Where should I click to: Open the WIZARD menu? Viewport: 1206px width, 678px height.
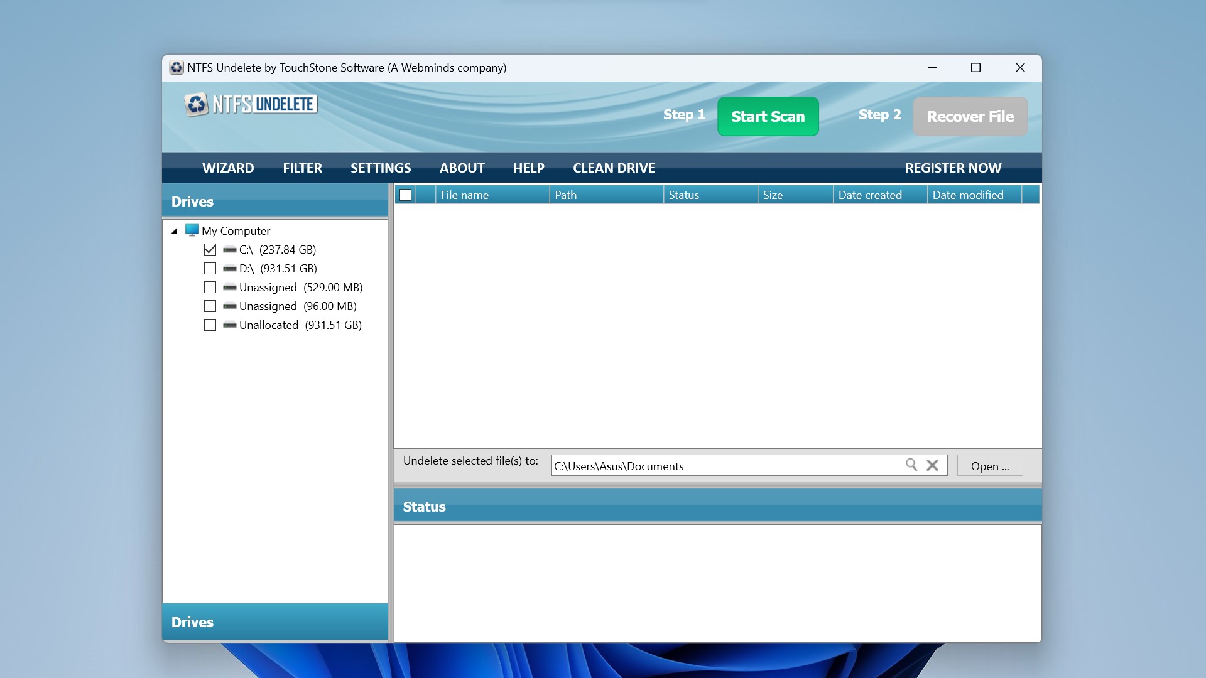coord(228,168)
